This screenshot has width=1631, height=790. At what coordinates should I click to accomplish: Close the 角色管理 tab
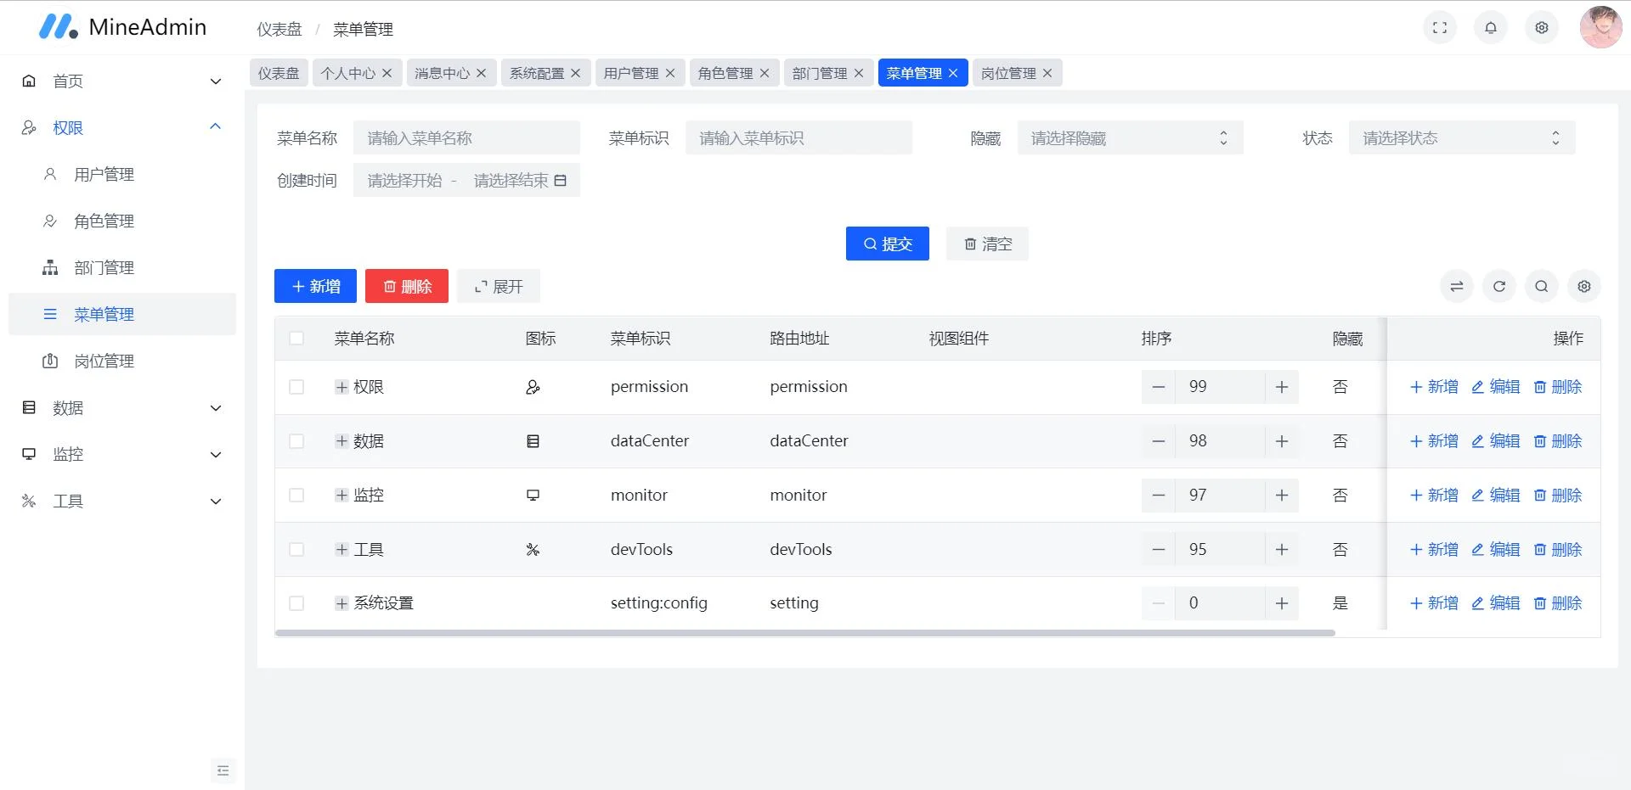tap(765, 73)
